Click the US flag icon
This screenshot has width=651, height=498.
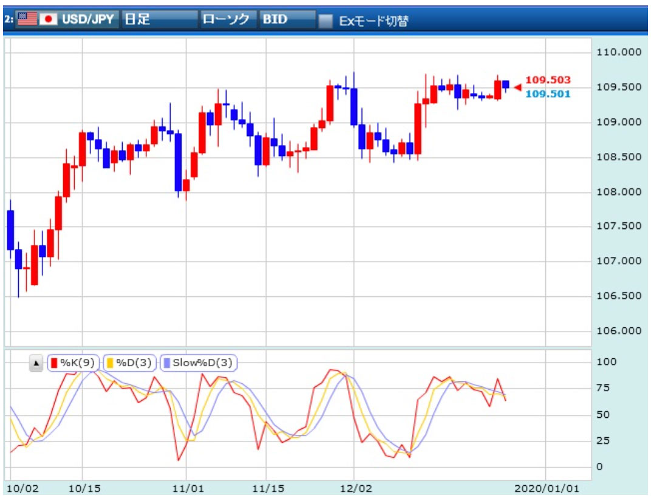click(x=27, y=19)
